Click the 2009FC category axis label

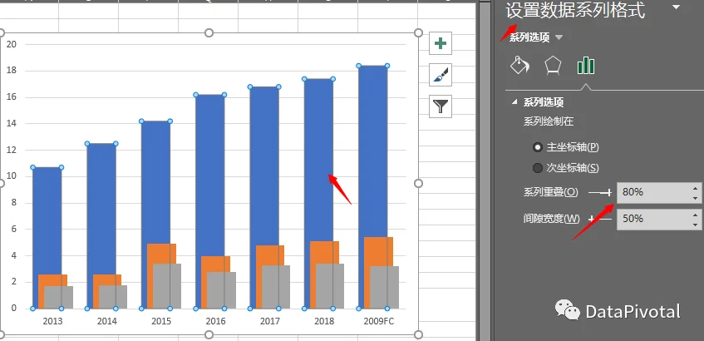378,321
